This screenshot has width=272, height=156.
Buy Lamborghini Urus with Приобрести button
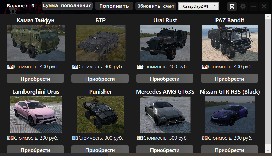tap(35, 149)
